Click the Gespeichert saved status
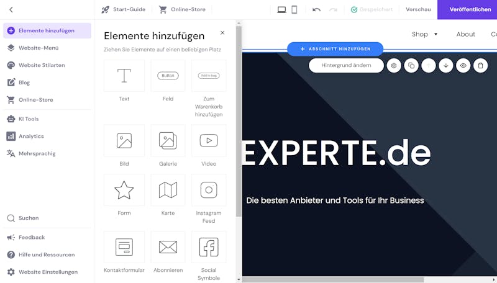497x283 pixels. [372, 10]
